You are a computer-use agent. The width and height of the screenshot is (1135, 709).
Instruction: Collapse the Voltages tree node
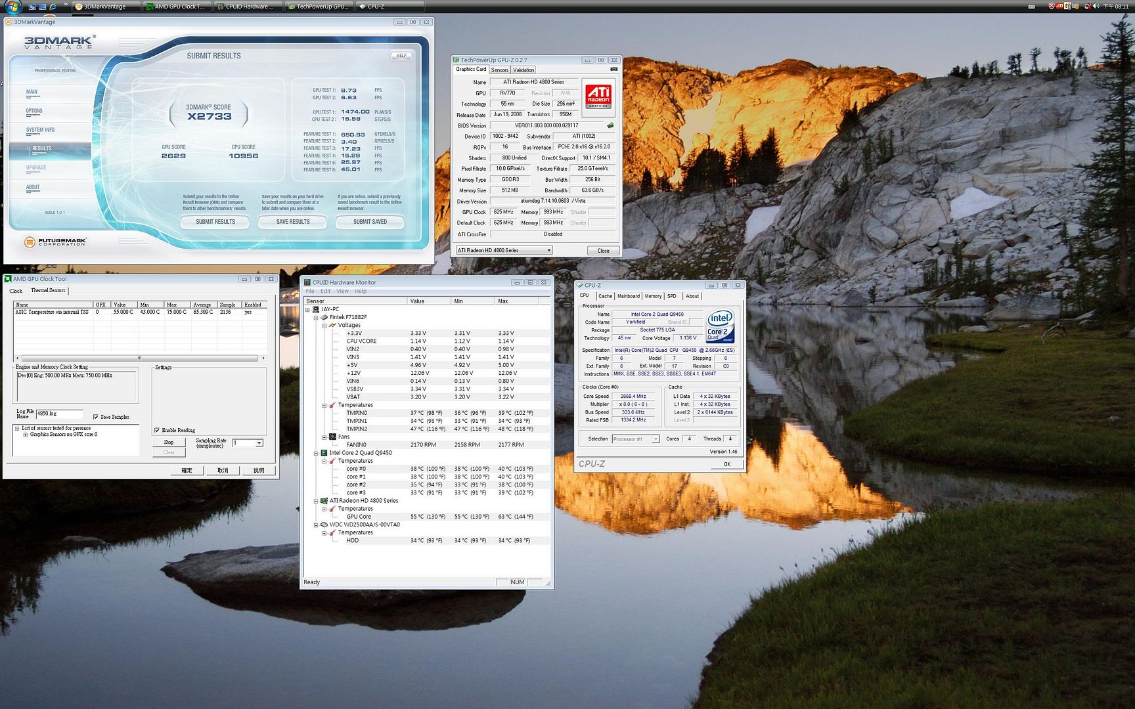point(324,325)
